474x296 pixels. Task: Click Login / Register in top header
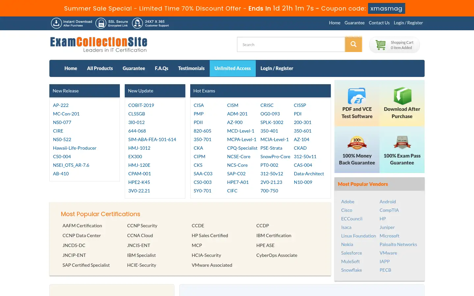pyautogui.click(x=408, y=23)
